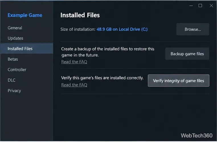Click the Browse... button

point(193,29)
